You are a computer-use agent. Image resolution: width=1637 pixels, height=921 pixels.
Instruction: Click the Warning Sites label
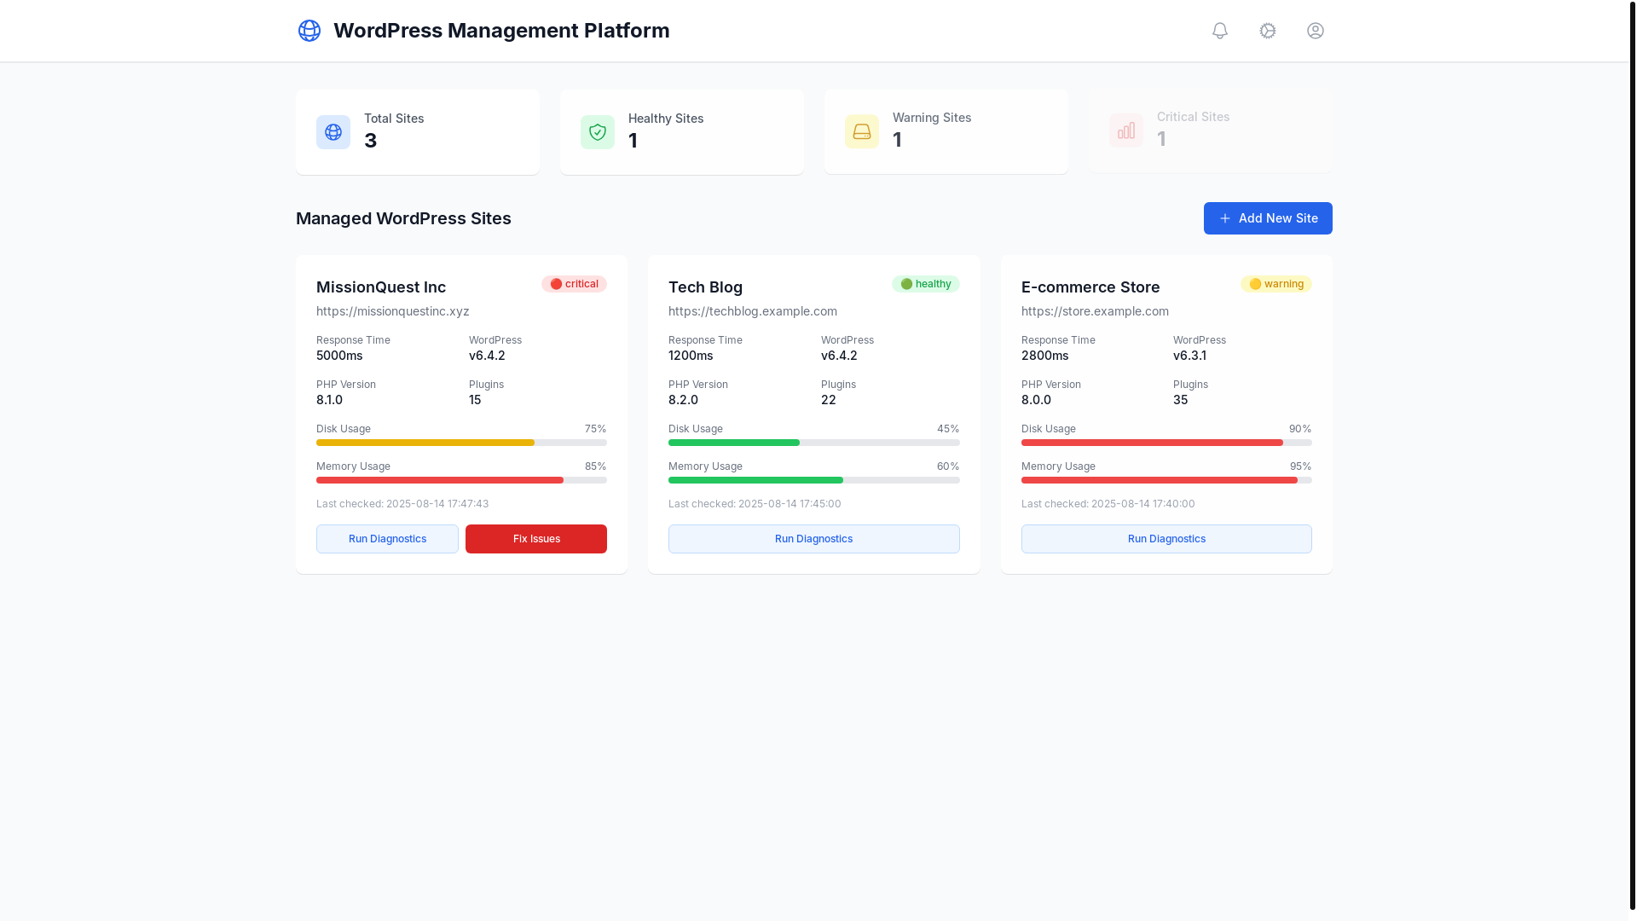pos(932,118)
